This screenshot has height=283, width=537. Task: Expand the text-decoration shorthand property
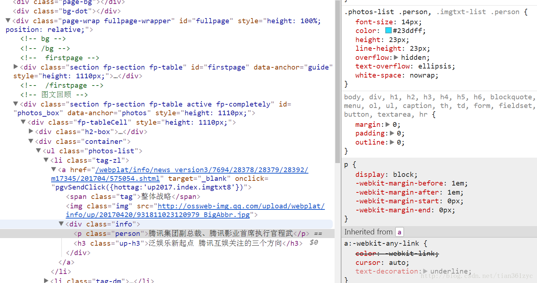click(425, 271)
